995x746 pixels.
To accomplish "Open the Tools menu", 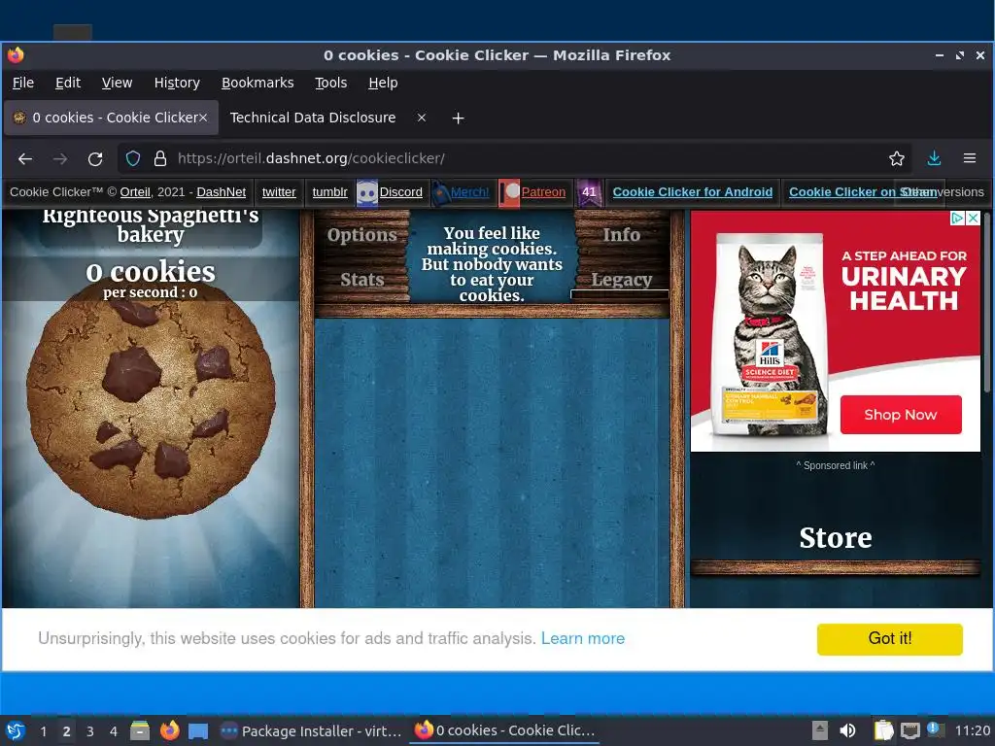I will coord(330,83).
